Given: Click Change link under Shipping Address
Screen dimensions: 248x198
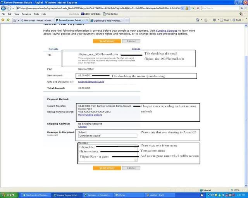Looking at the screenshot, I should point(83,126).
